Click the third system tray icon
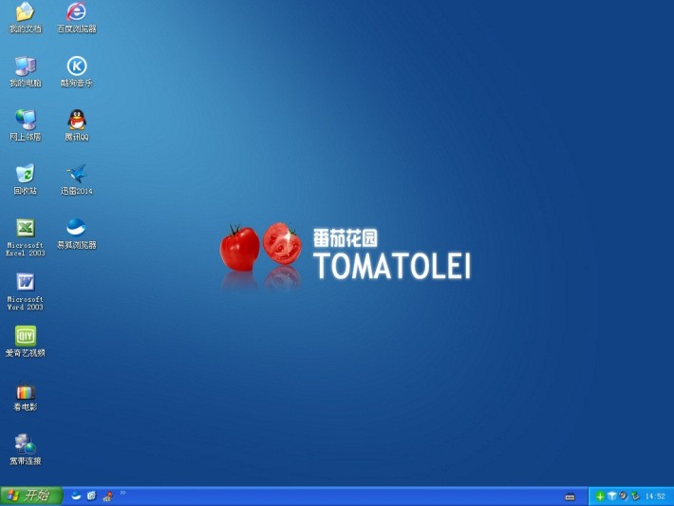Image resolution: width=674 pixels, height=506 pixels. [x=624, y=497]
